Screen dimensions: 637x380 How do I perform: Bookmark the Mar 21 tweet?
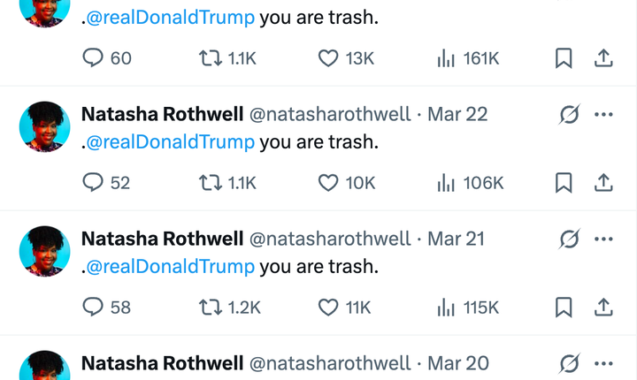564,308
